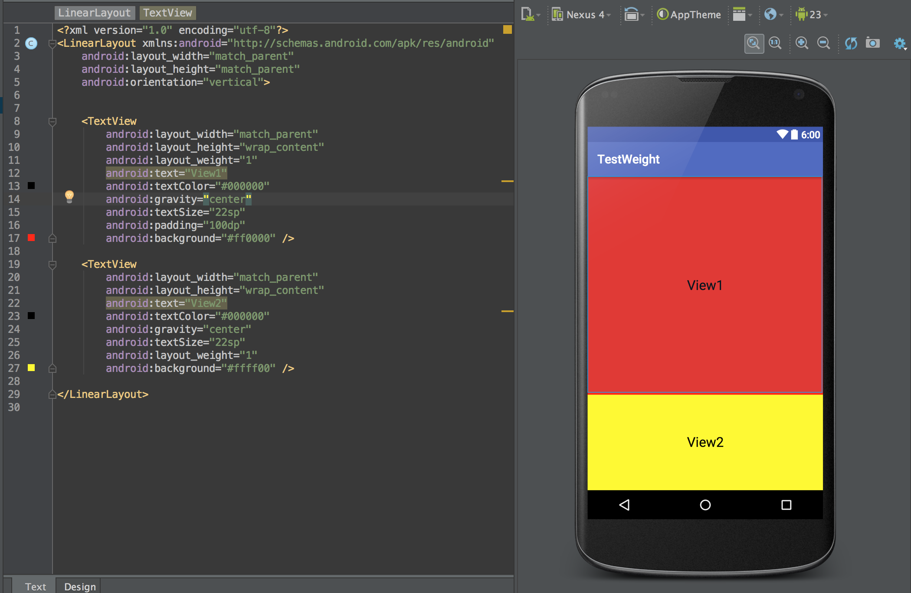Zoom out the layout preview
Screen dimensions: 911x593
click(x=823, y=43)
